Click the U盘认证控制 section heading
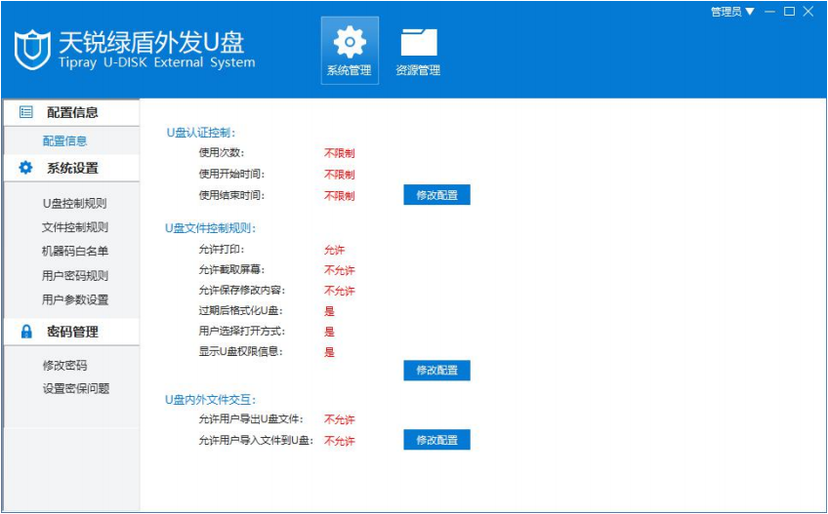The width and height of the screenshot is (828, 514). click(x=201, y=133)
